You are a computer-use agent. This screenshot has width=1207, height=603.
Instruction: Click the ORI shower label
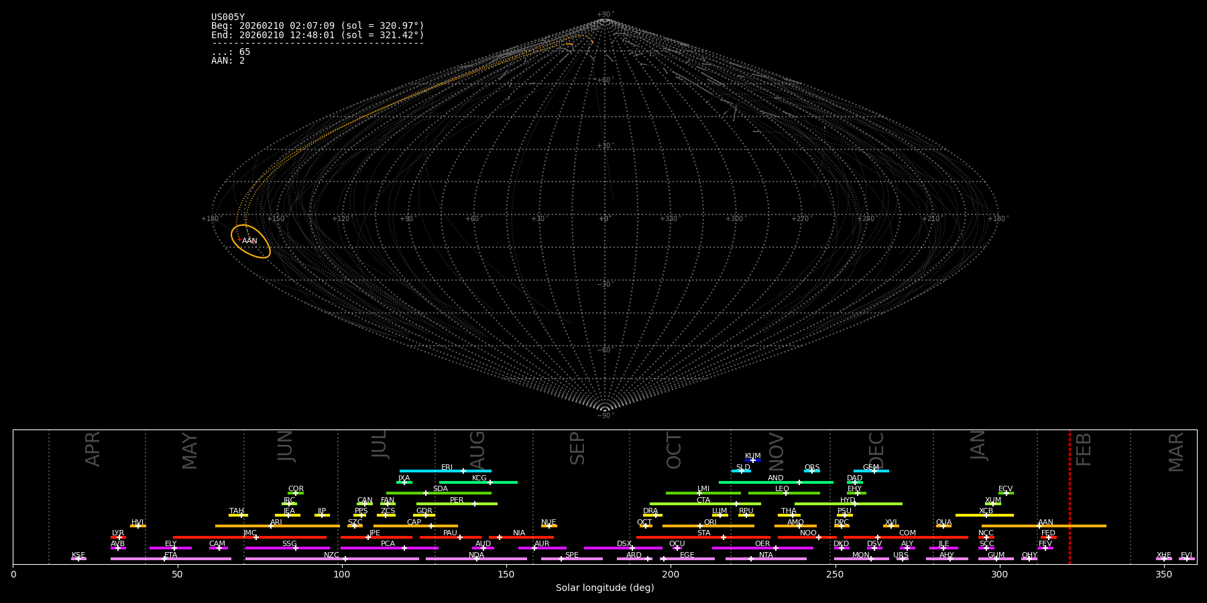coord(710,523)
